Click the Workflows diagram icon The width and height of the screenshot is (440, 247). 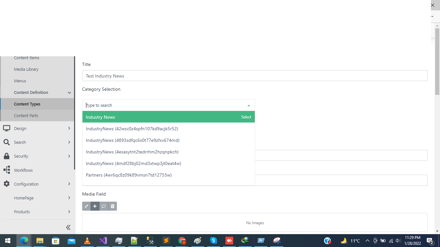[6, 170]
